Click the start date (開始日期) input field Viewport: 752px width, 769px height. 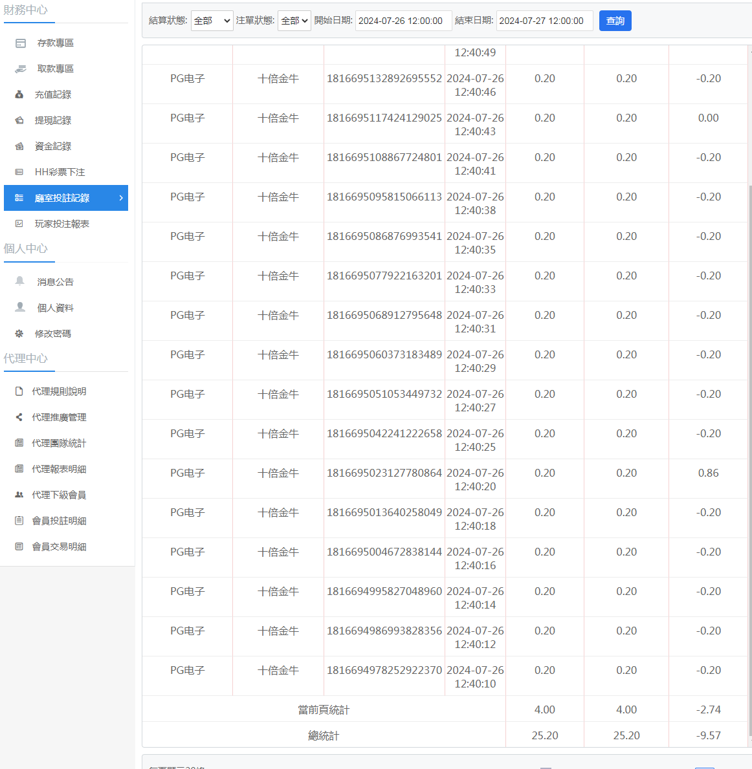(403, 21)
